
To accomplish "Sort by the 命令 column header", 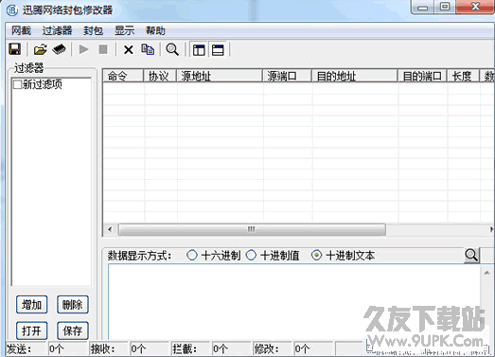I will (x=123, y=76).
